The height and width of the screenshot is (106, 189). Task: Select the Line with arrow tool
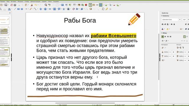point(26,9)
